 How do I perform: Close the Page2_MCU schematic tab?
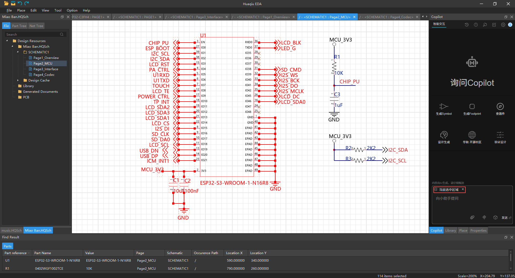point(354,17)
